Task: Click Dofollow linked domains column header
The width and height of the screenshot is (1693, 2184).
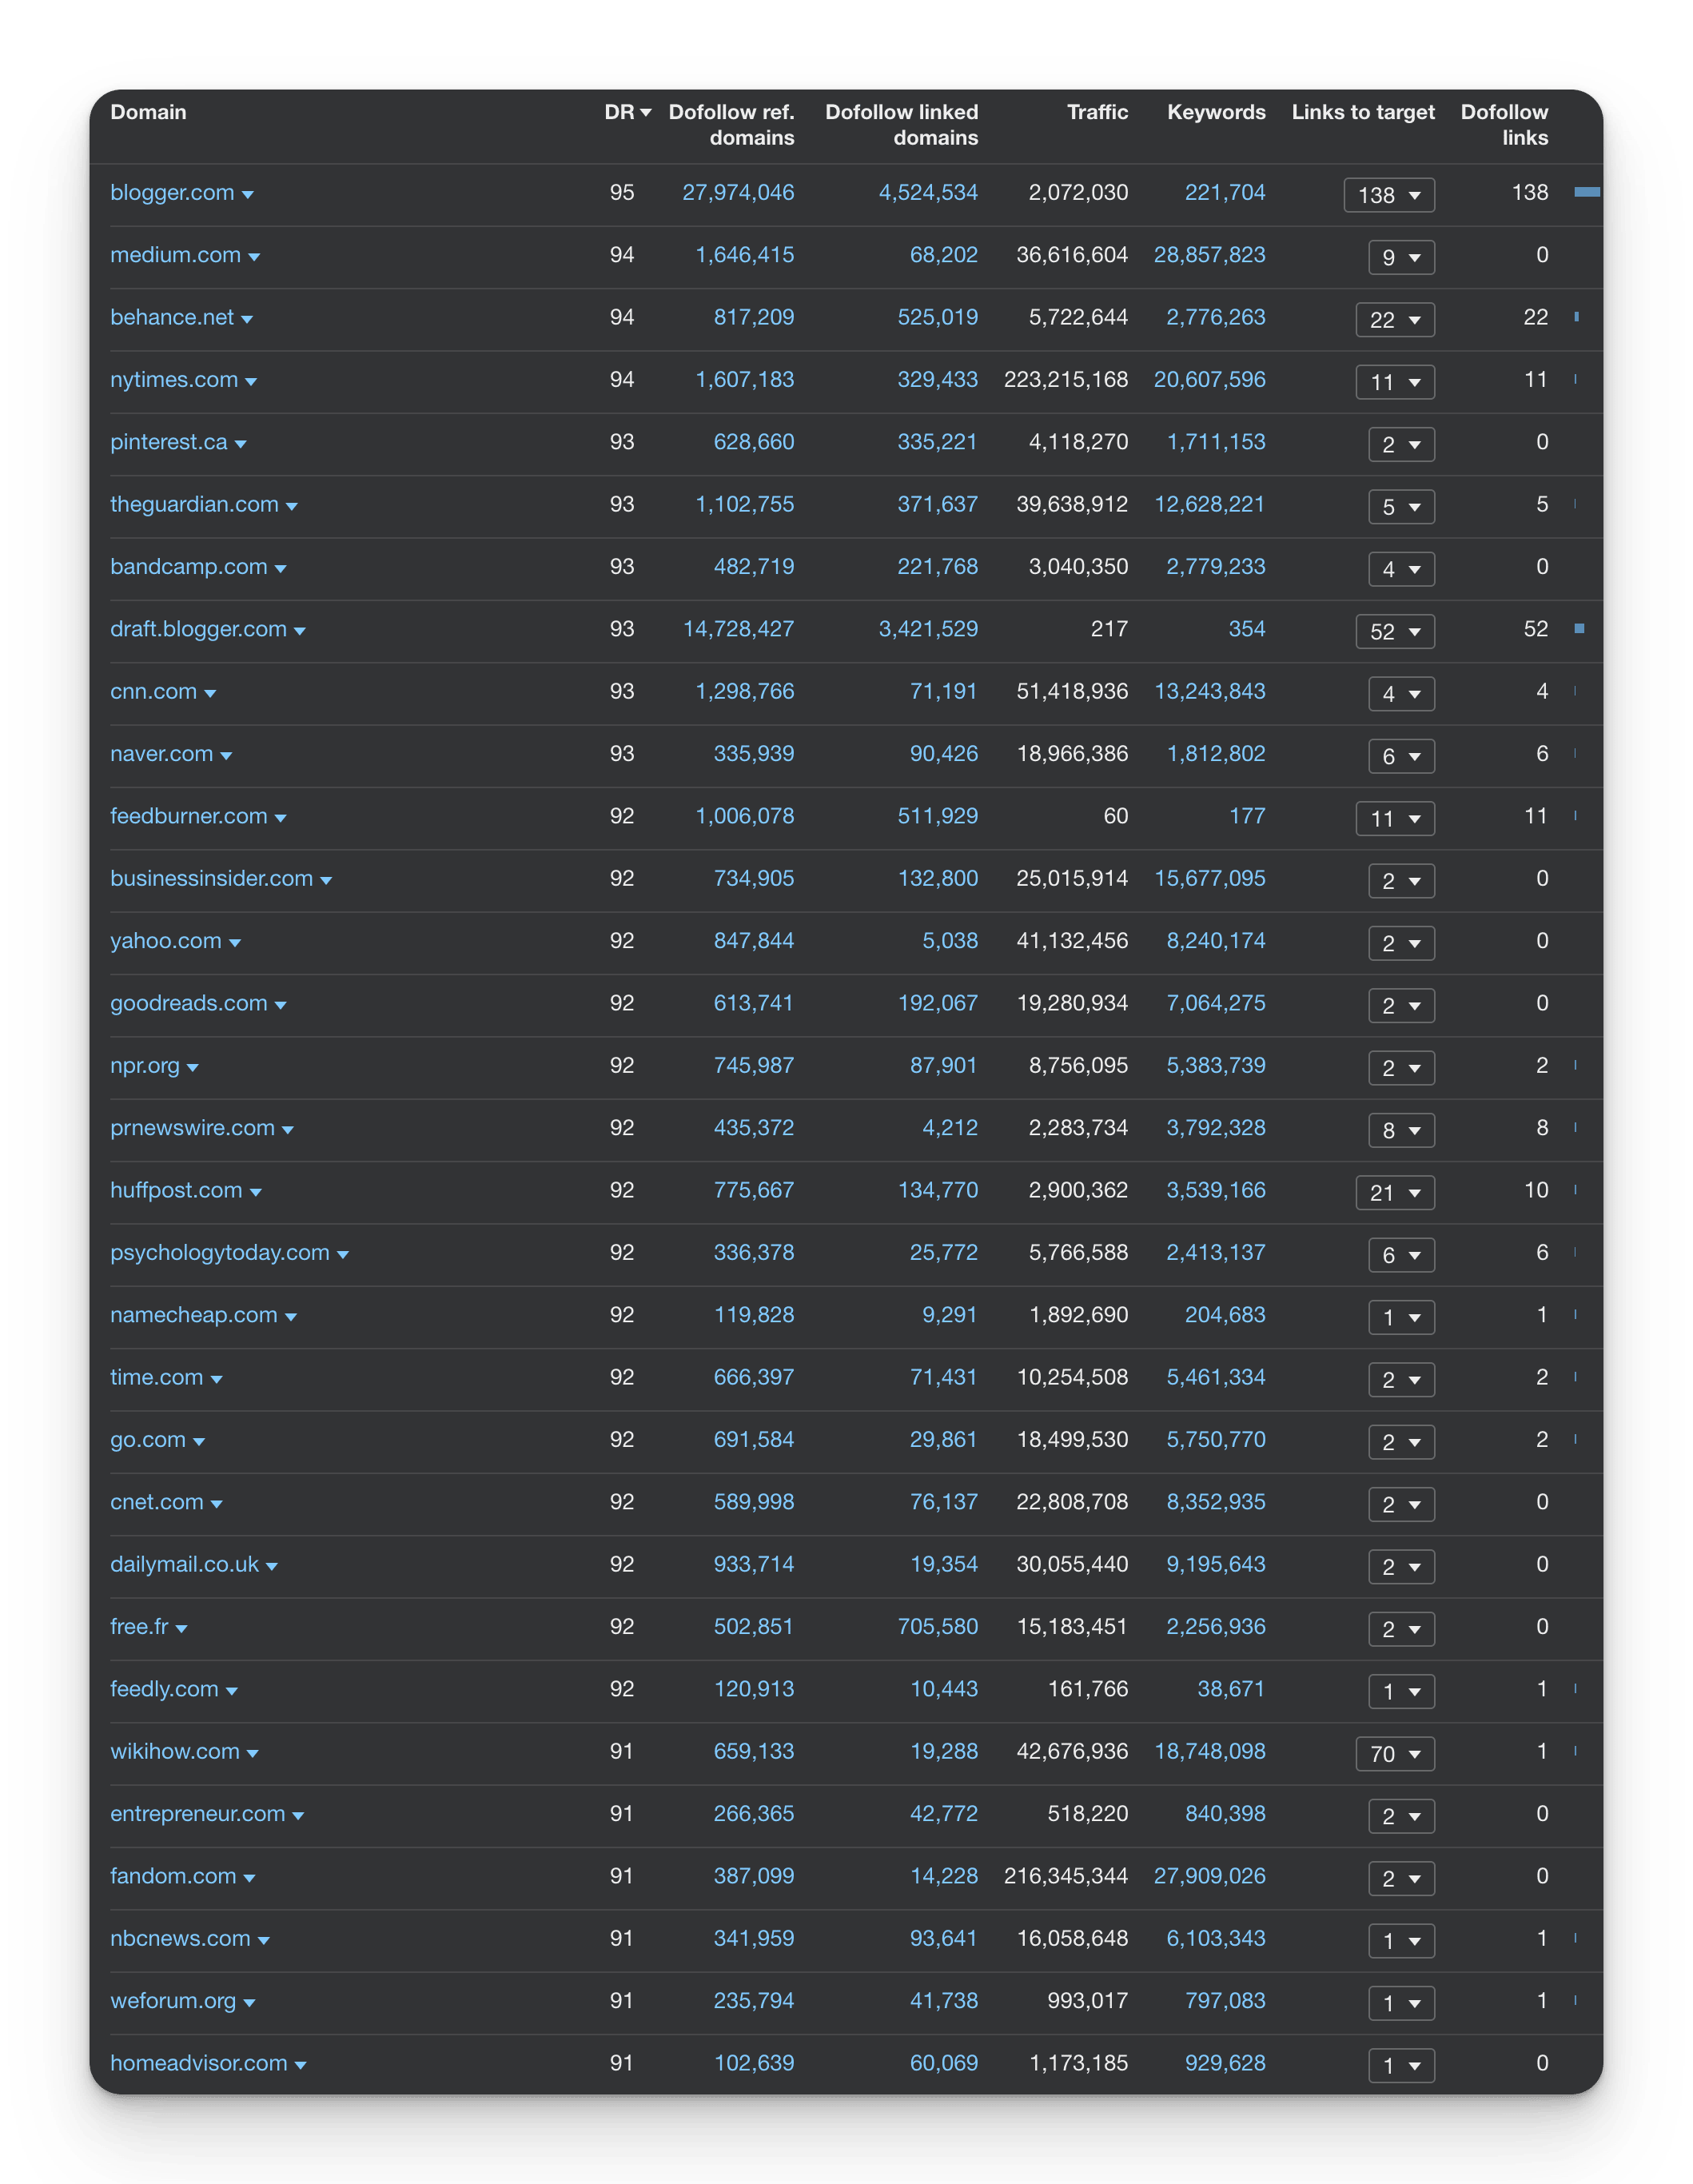Action: pos(901,125)
